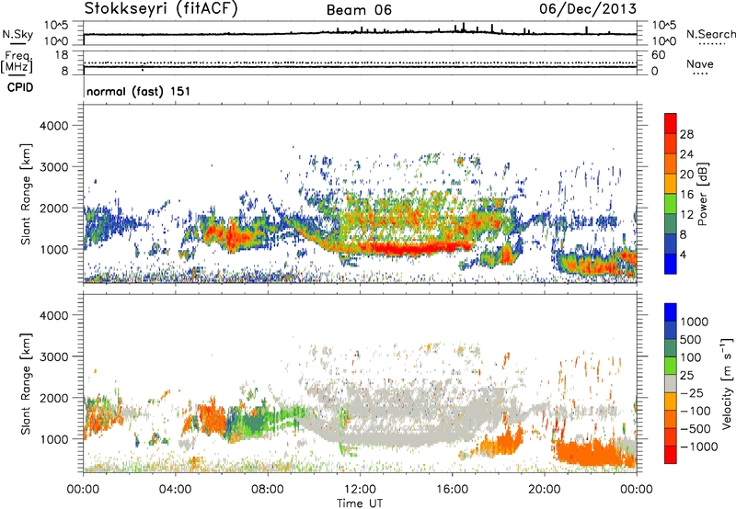Click the 20 tick on power colorbar

tap(686, 175)
